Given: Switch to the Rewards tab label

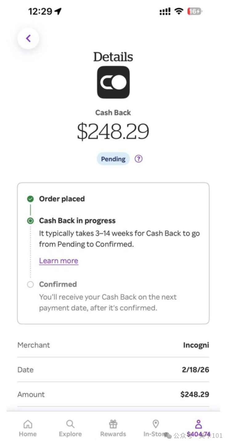Looking at the screenshot, I should [113, 434].
